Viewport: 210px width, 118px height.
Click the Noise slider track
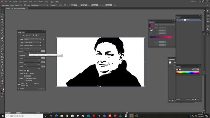[x=32, y=67]
